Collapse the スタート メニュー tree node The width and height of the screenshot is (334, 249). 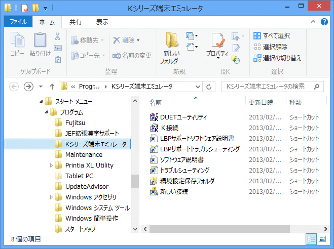pyautogui.click(x=41, y=102)
